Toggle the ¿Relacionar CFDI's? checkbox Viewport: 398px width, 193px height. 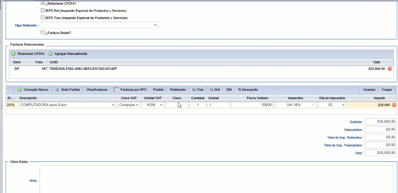pos(43,3)
